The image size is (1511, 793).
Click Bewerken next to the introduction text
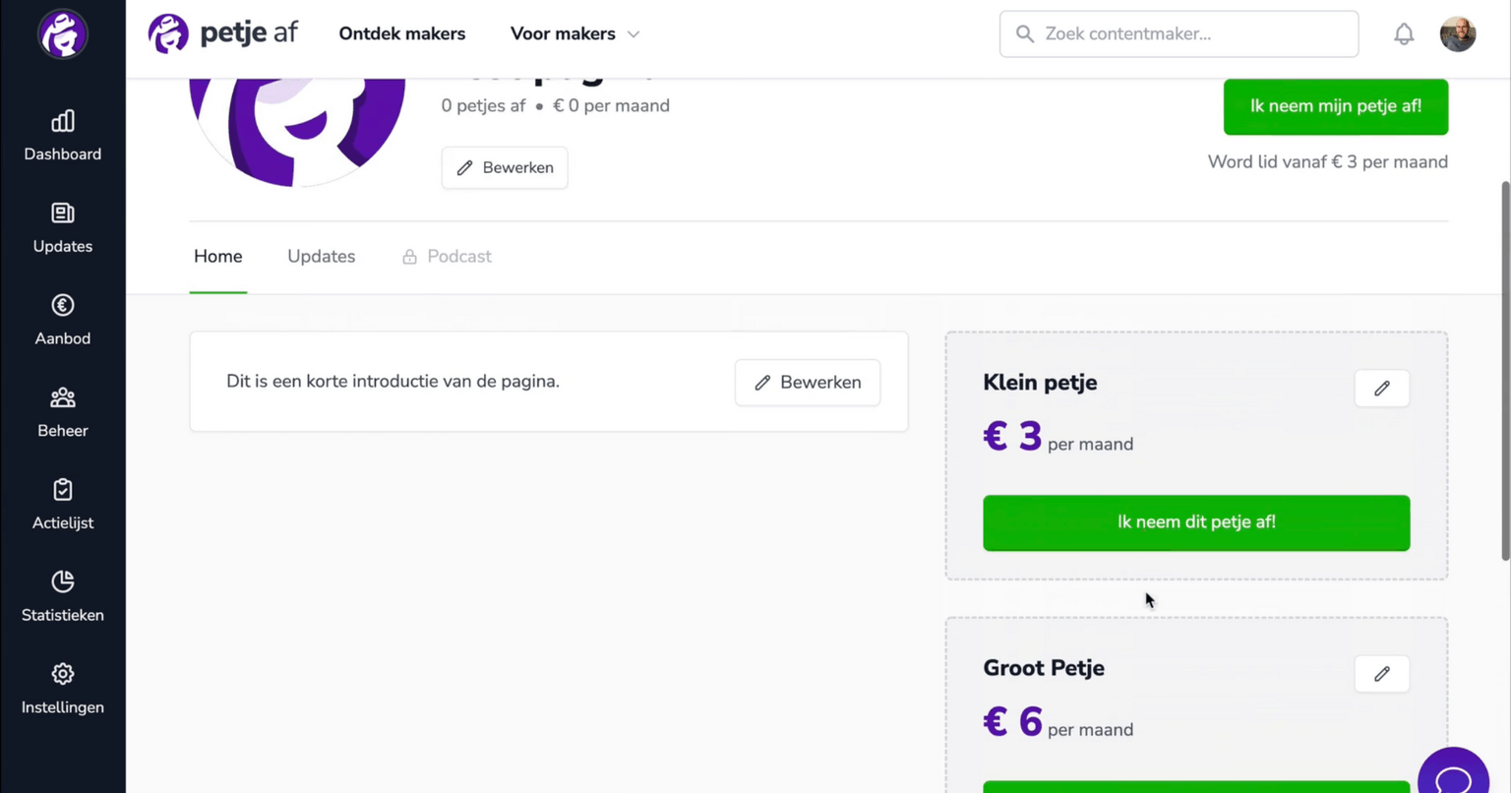click(x=808, y=383)
